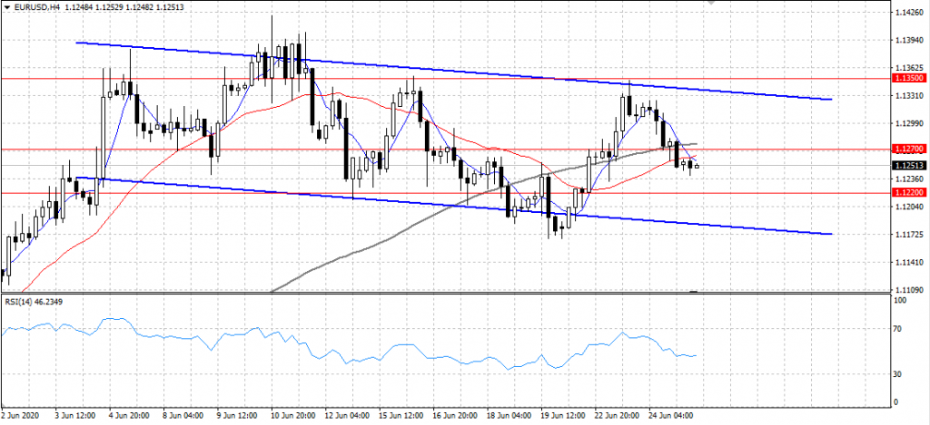Click the 1.11090 price scale value
The image size is (930, 425).
click(x=908, y=289)
